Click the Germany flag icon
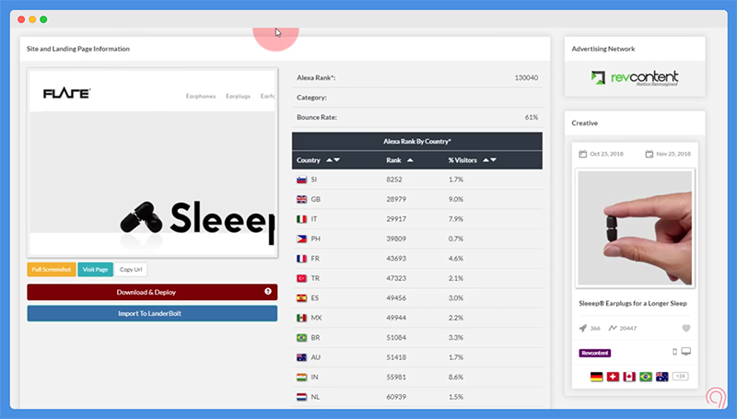The image size is (737, 419). pyautogui.click(x=596, y=377)
